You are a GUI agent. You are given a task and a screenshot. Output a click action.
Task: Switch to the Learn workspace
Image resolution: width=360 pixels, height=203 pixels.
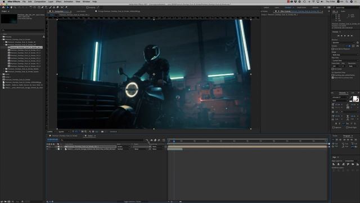coord(277,7)
